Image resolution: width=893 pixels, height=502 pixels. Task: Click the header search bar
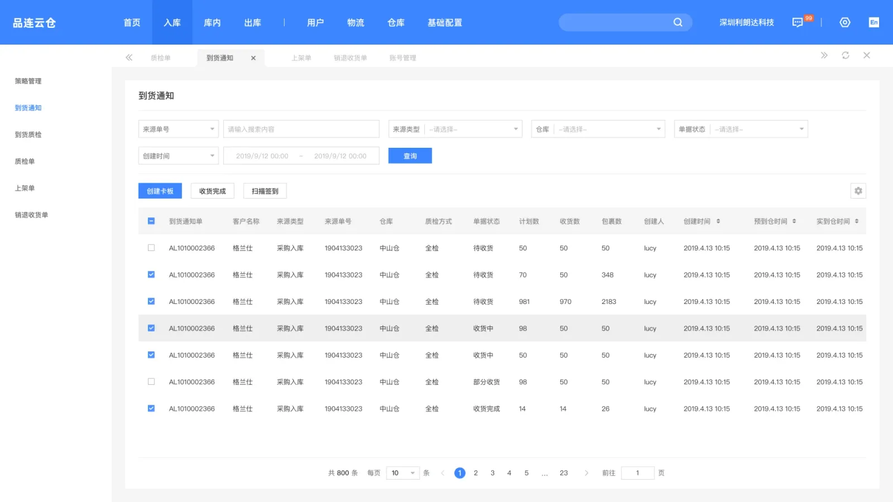[625, 22]
